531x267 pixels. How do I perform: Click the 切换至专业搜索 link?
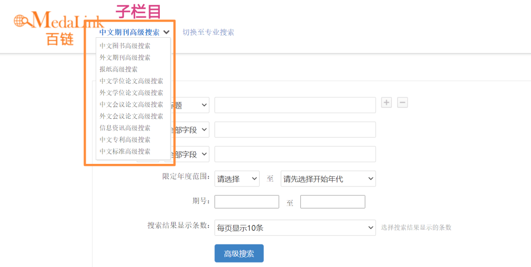[208, 32]
